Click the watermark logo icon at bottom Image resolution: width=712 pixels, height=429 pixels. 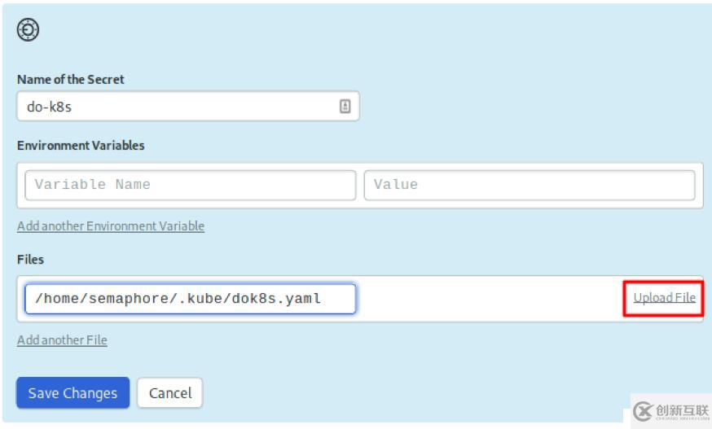tap(643, 411)
